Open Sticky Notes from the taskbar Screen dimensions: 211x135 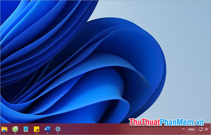(37, 129)
